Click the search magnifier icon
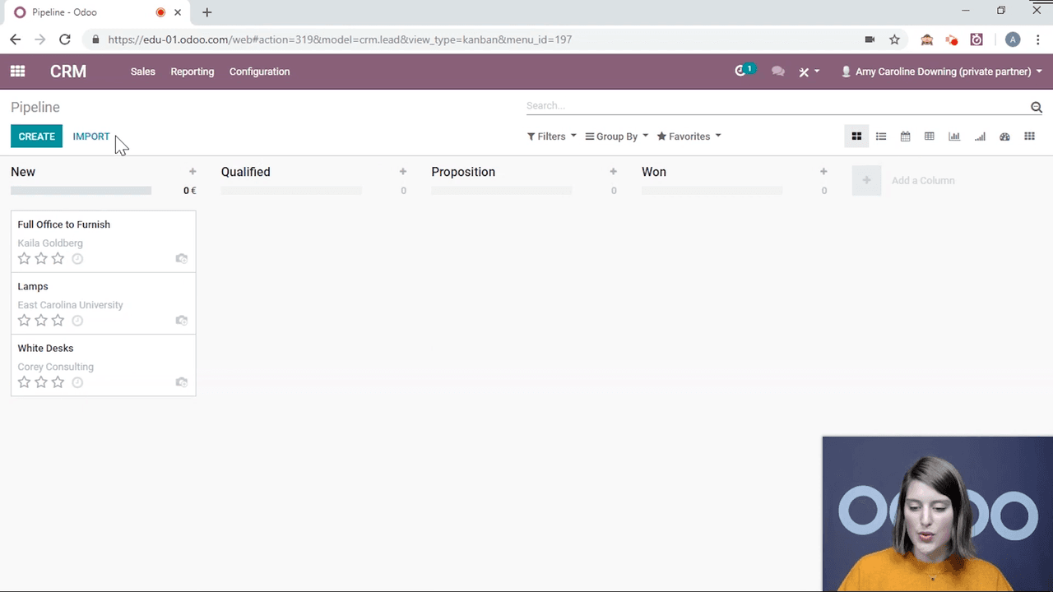This screenshot has height=592, width=1053. (1037, 107)
